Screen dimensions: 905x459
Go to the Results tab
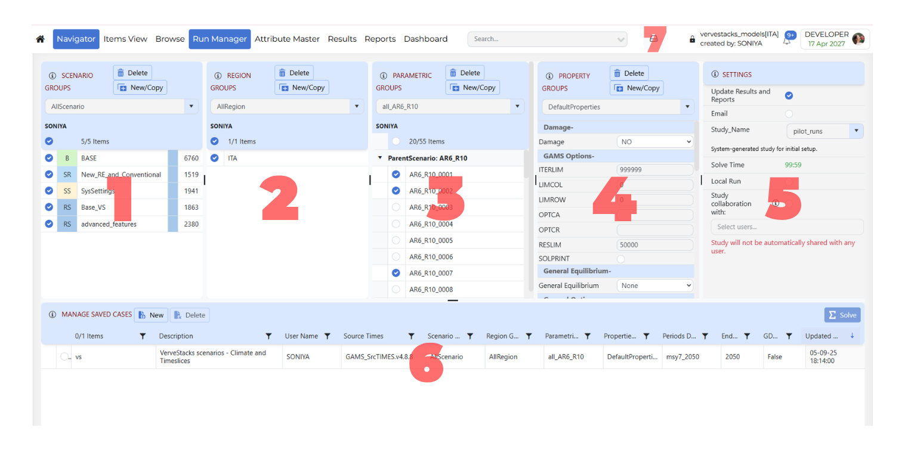tap(342, 39)
